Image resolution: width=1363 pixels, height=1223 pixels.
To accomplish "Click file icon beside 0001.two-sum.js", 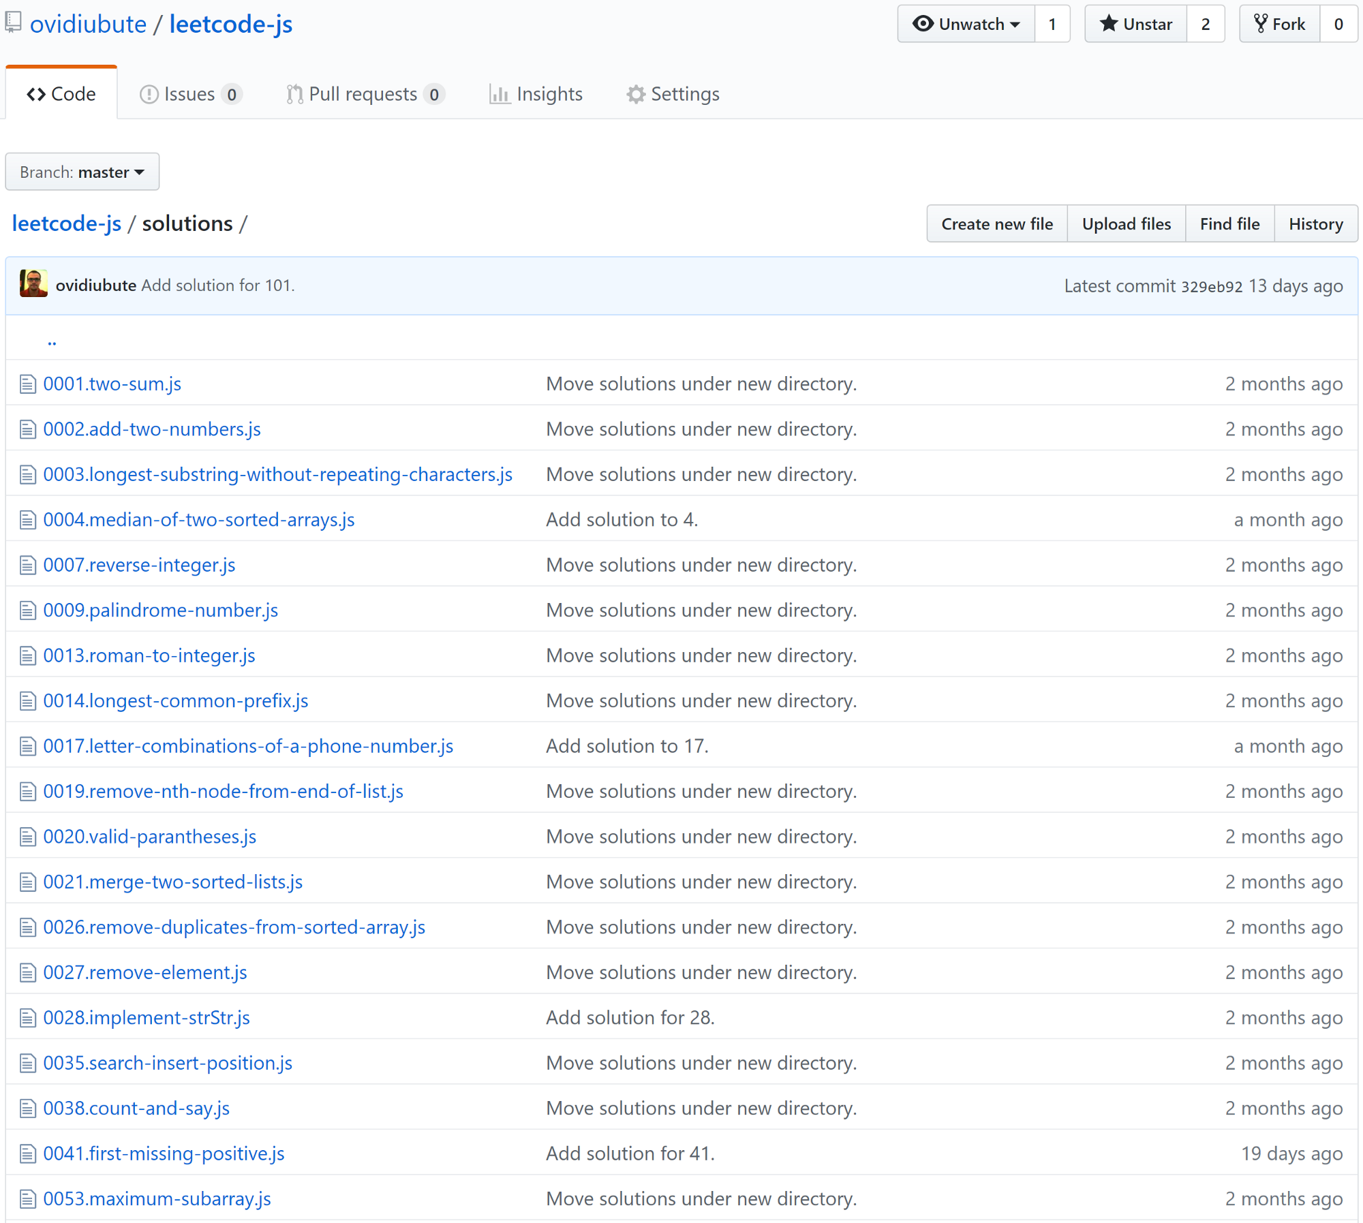I will (27, 384).
